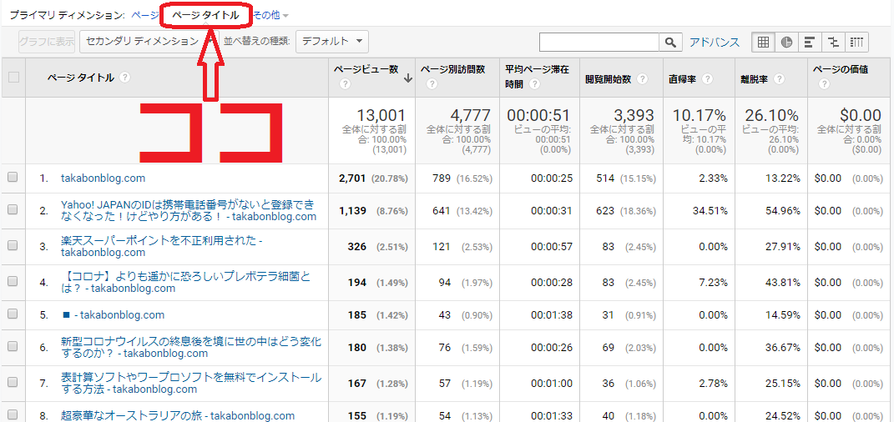Viewport: 894px width, 422px height.
Task: Check the 楽天スーパーポイント row checkbox
Action: (13, 246)
